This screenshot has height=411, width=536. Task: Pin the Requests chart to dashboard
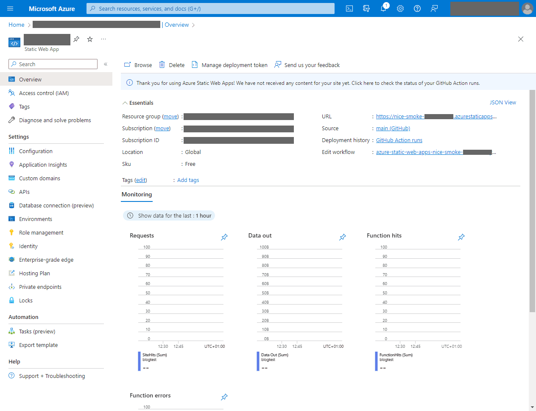tap(224, 237)
